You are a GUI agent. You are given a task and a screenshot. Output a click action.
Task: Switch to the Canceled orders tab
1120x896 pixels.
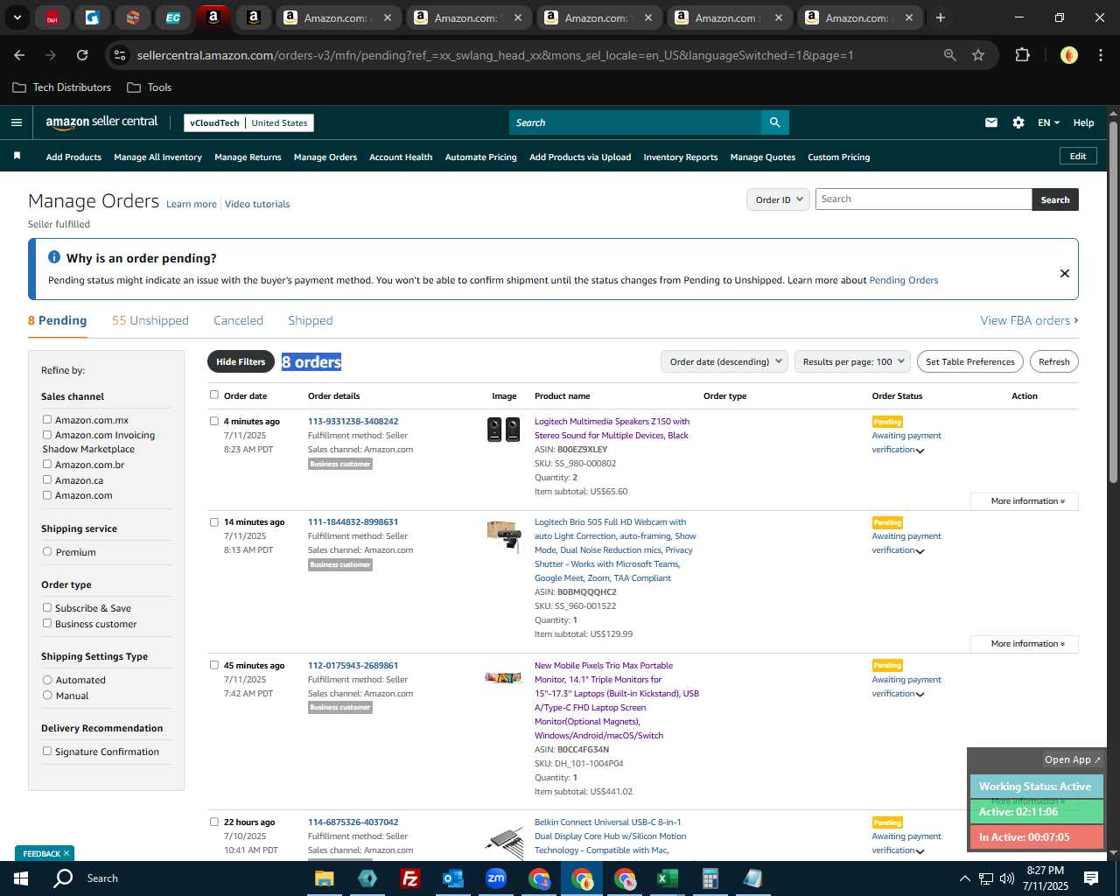coord(238,320)
